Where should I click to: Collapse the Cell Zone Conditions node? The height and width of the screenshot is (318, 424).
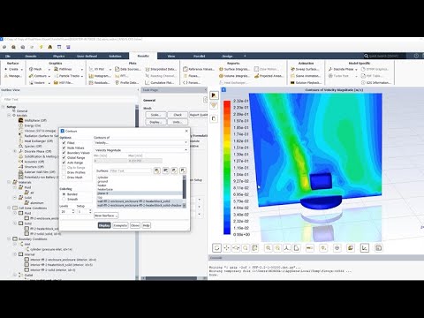pyautogui.click(x=9, y=208)
